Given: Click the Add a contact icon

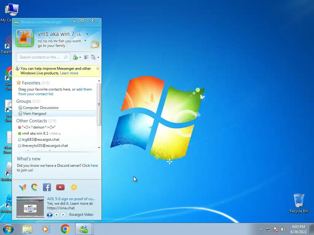Looking at the screenshot, I should [75, 57].
